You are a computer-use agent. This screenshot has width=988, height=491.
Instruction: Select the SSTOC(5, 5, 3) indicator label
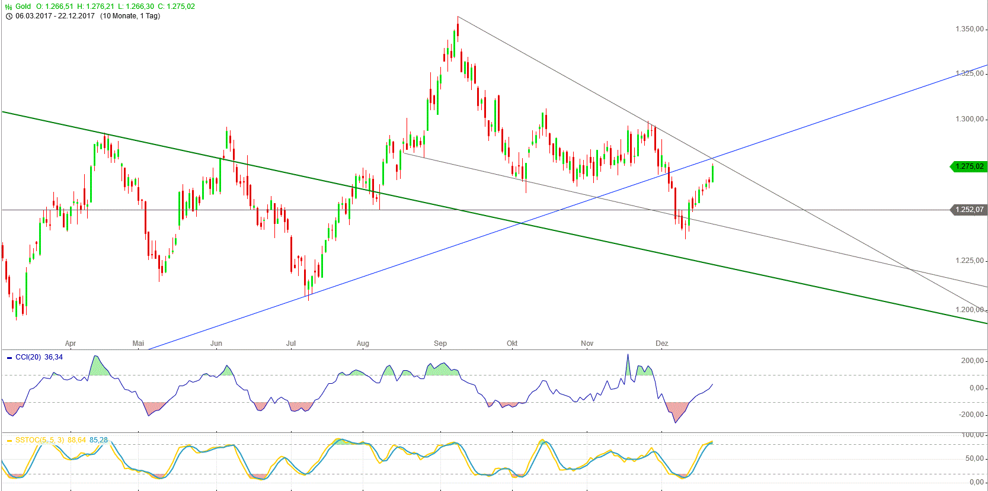40,440
